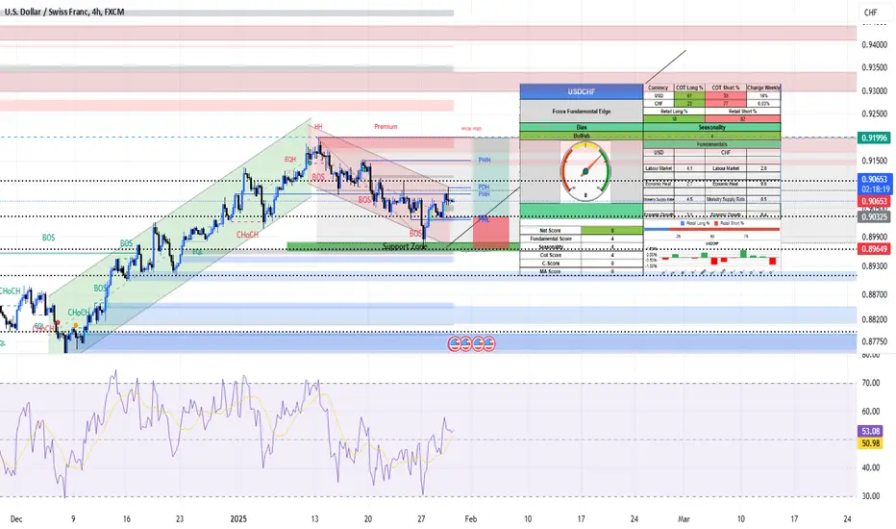Click the COT Long % column header

pos(689,88)
